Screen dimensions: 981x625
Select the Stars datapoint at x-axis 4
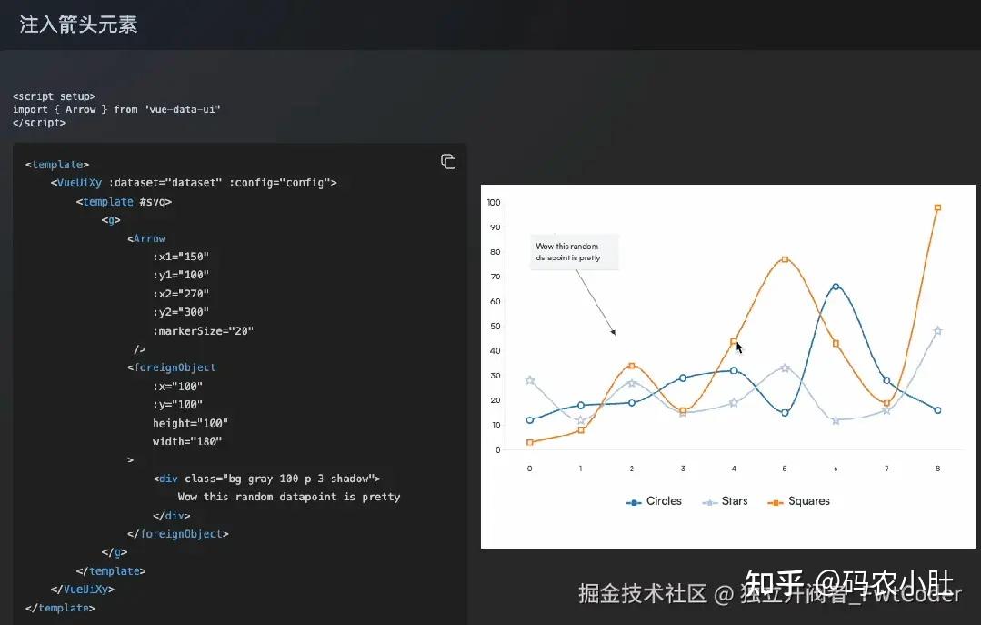click(x=734, y=403)
